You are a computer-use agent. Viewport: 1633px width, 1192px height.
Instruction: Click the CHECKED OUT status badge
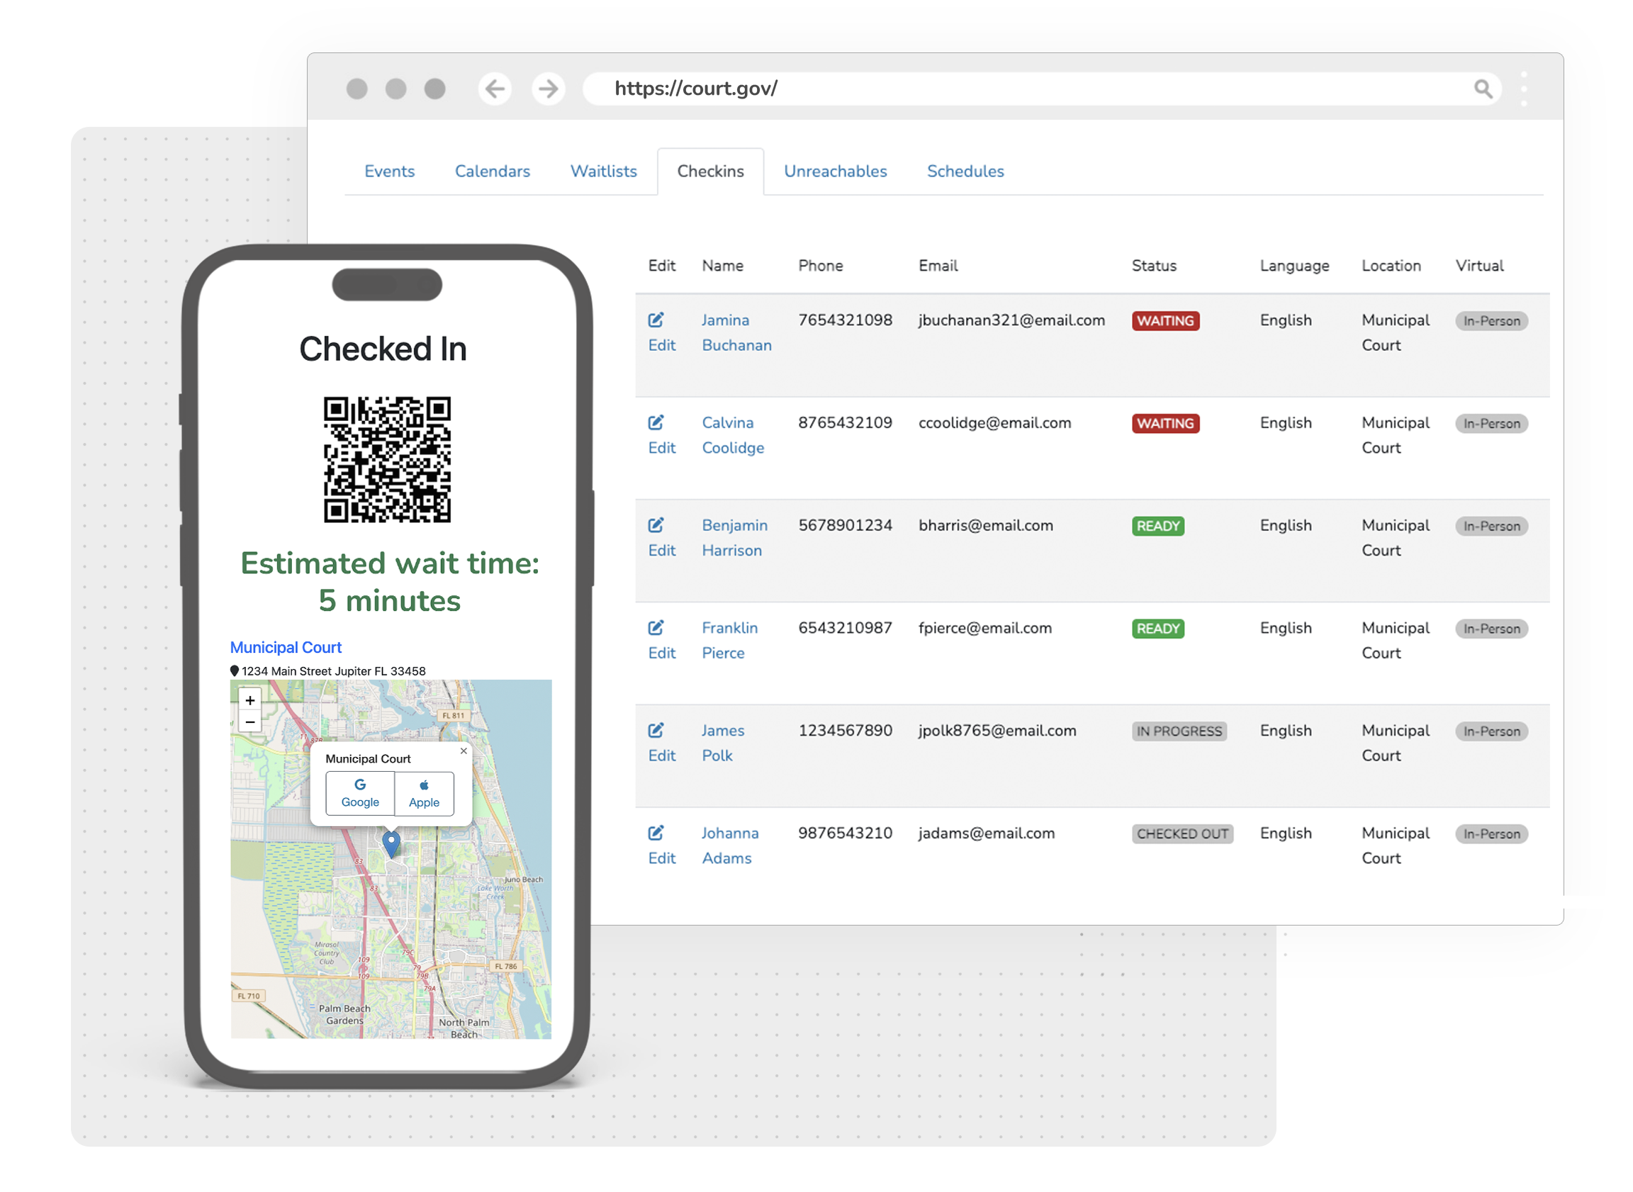pos(1182,833)
